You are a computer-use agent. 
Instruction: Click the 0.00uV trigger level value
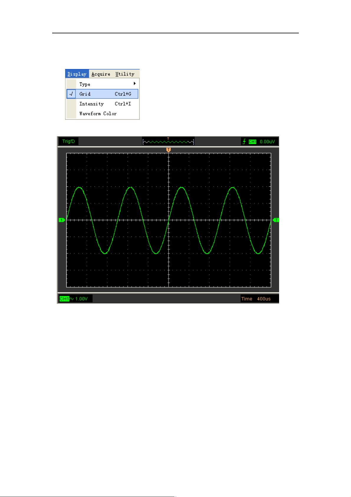(x=267, y=142)
